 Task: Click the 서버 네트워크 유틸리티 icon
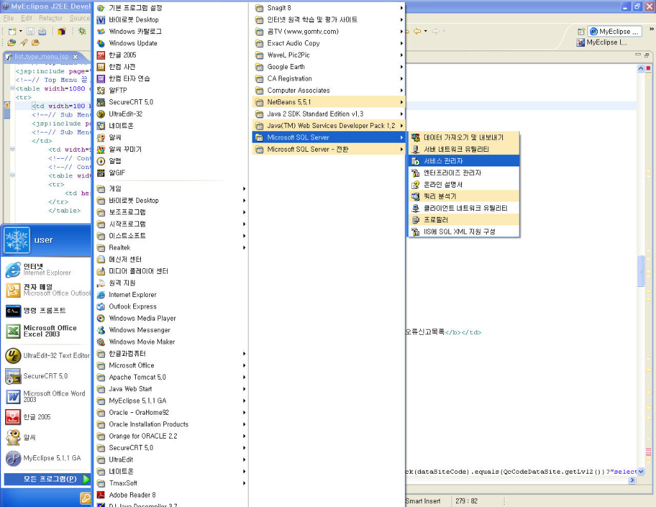[x=415, y=149]
